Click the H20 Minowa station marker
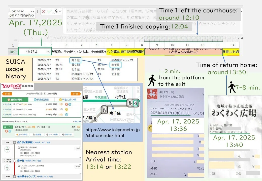Image resolution: width=262 pixels, height=181 pixels. [95, 118]
